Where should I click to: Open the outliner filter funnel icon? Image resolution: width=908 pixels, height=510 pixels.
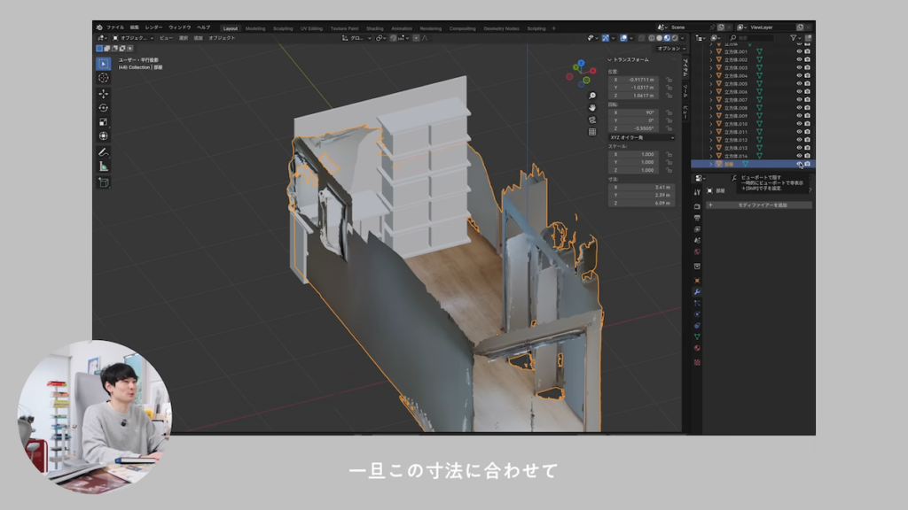(x=794, y=39)
